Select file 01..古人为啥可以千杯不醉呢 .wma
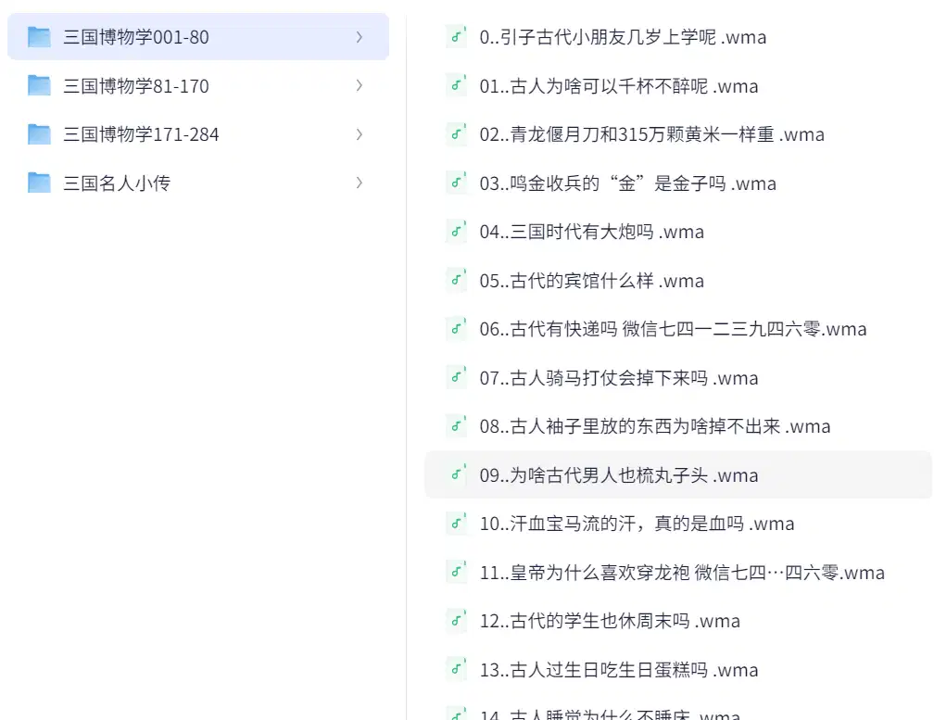The width and height of the screenshot is (934, 720). [619, 86]
